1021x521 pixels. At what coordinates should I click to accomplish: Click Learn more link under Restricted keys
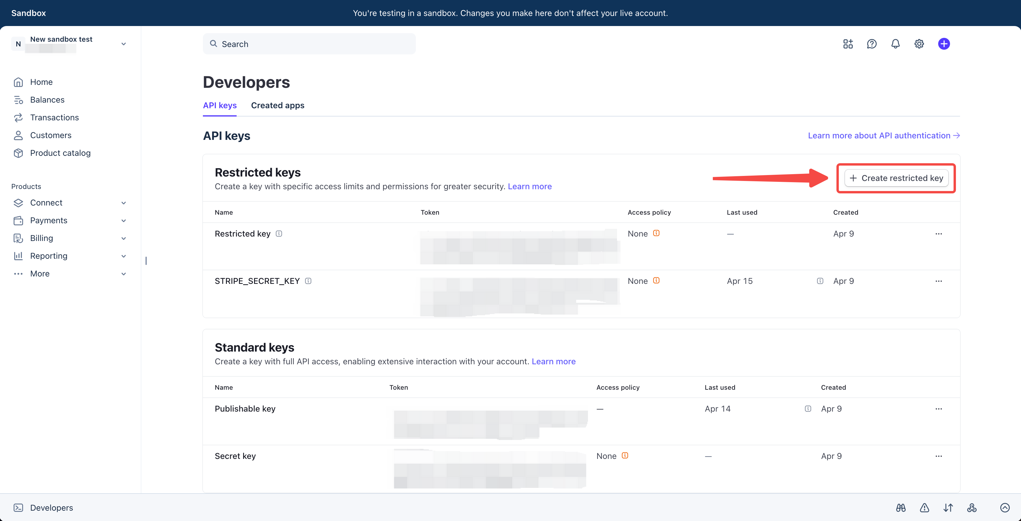(x=529, y=186)
